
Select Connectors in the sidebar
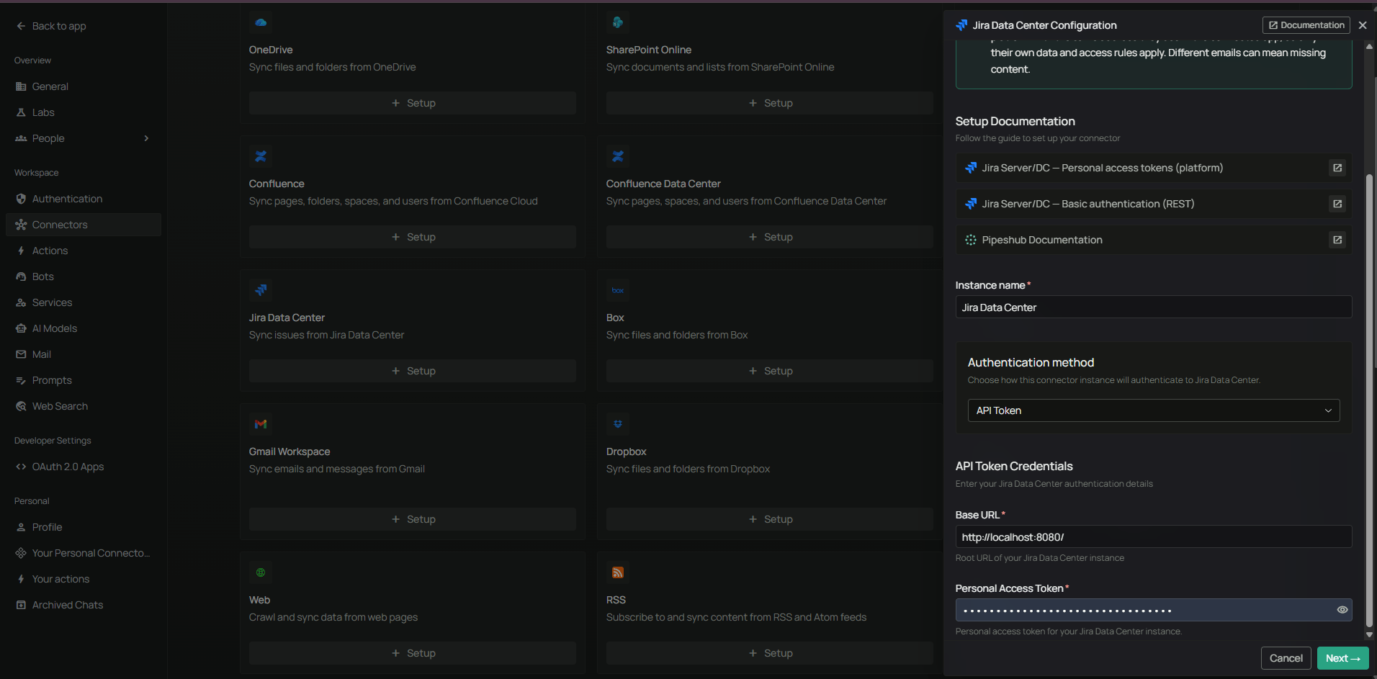pyautogui.click(x=84, y=225)
